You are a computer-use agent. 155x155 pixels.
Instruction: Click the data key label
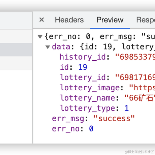61,47
